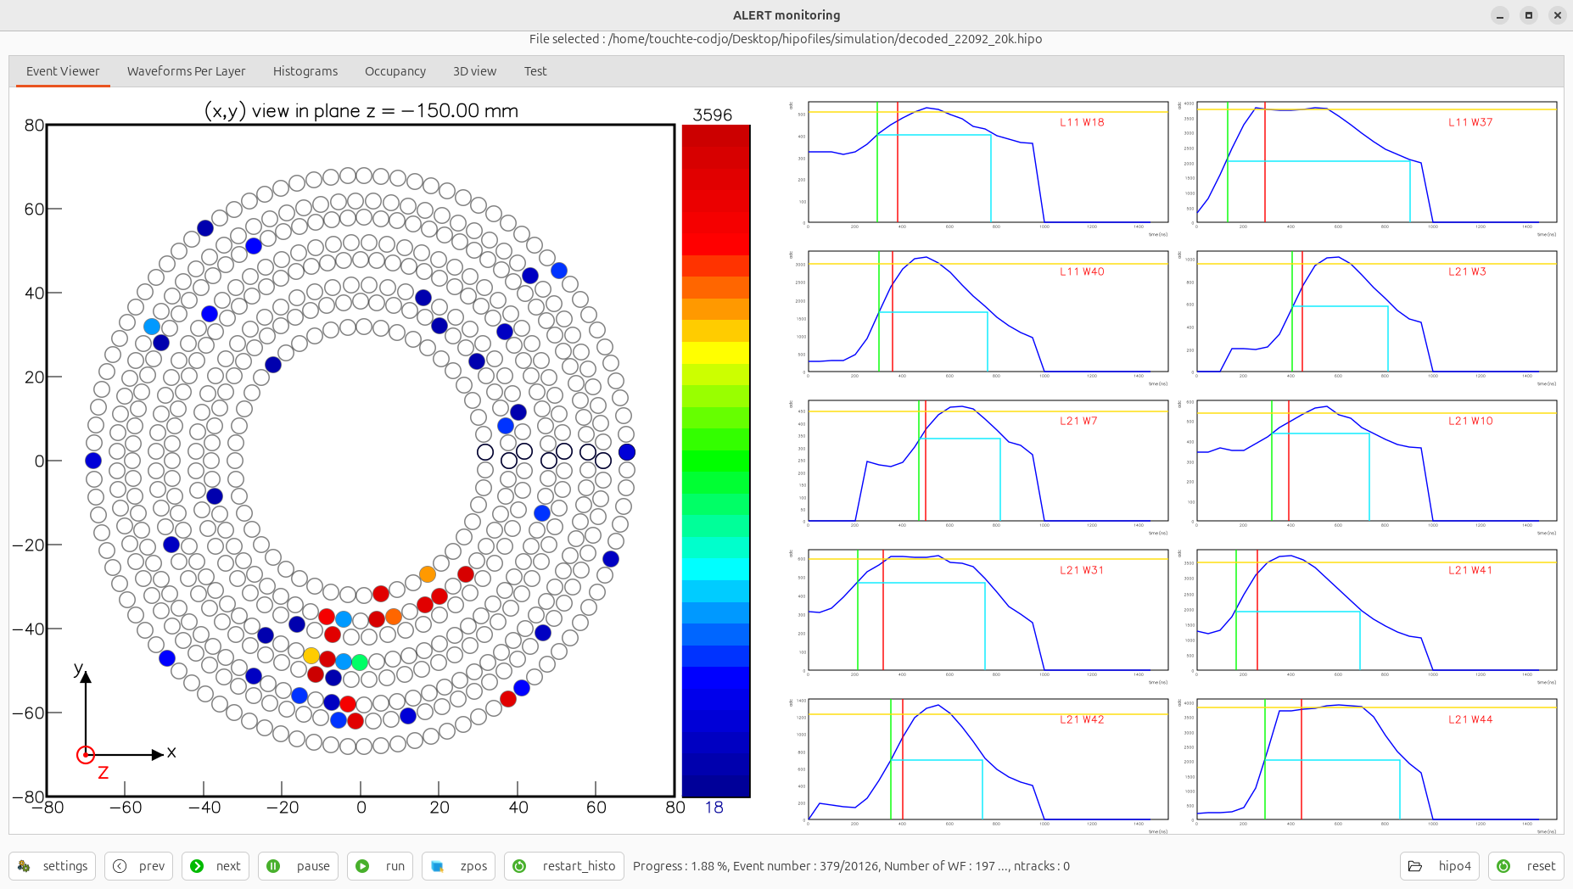Screen dimensions: 1573x889
Task: Reset the monitoring via reset label
Action: (x=1541, y=866)
